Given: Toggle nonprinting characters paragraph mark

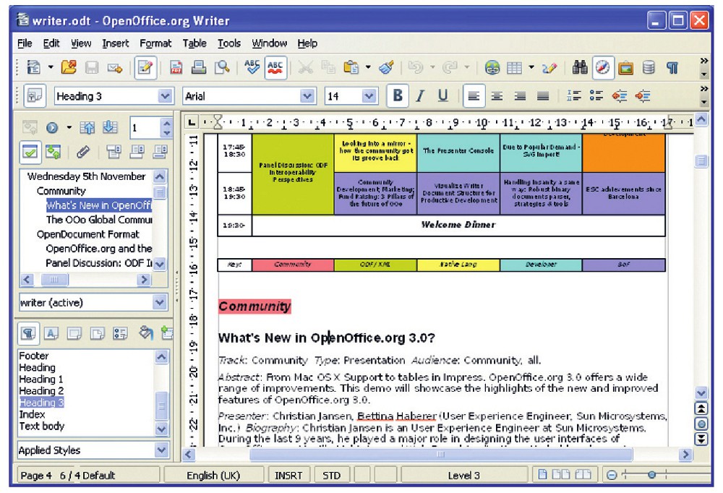Looking at the screenshot, I should 672,68.
